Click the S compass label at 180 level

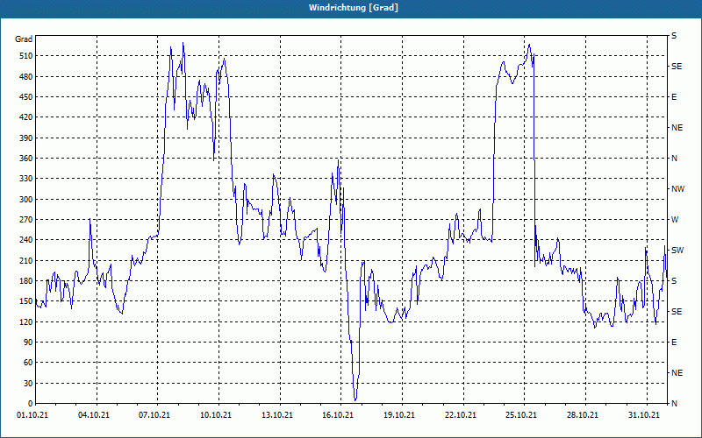[674, 281]
